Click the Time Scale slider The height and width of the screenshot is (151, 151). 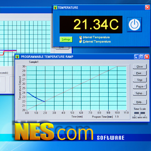140,113
